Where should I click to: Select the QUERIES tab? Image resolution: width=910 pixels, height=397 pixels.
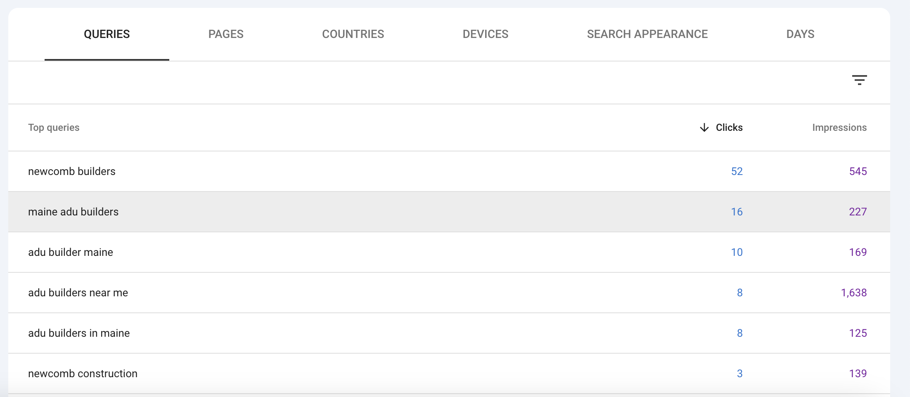pyautogui.click(x=107, y=34)
